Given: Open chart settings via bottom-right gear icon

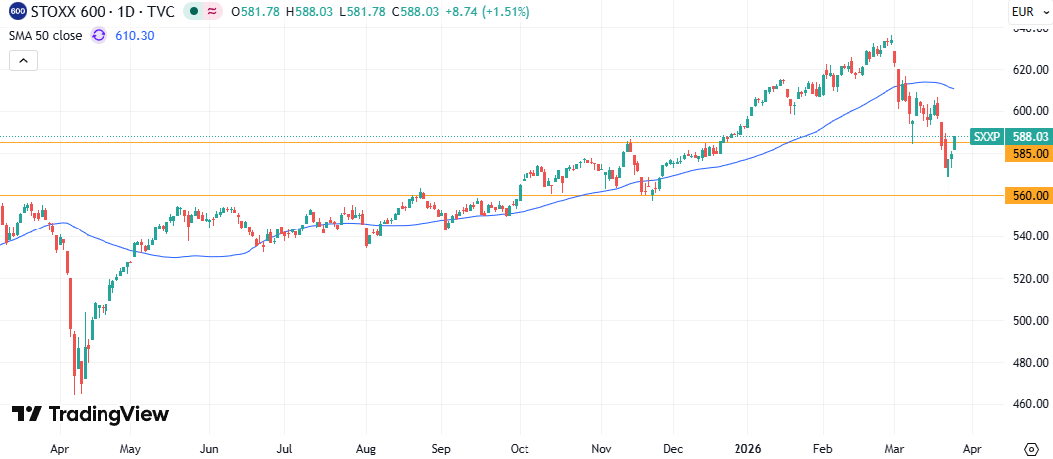Looking at the screenshot, I should coord(1033,448).
